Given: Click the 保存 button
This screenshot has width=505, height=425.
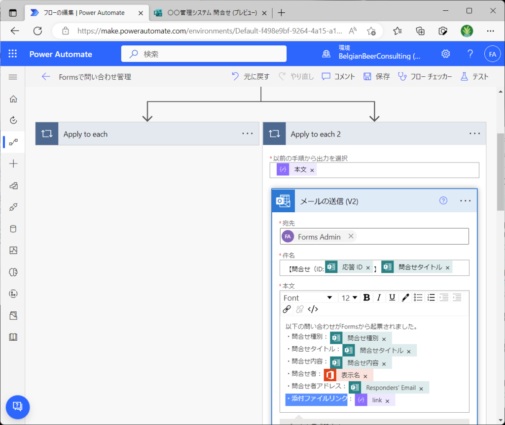Looking at the screenshot, I should 377,76.
